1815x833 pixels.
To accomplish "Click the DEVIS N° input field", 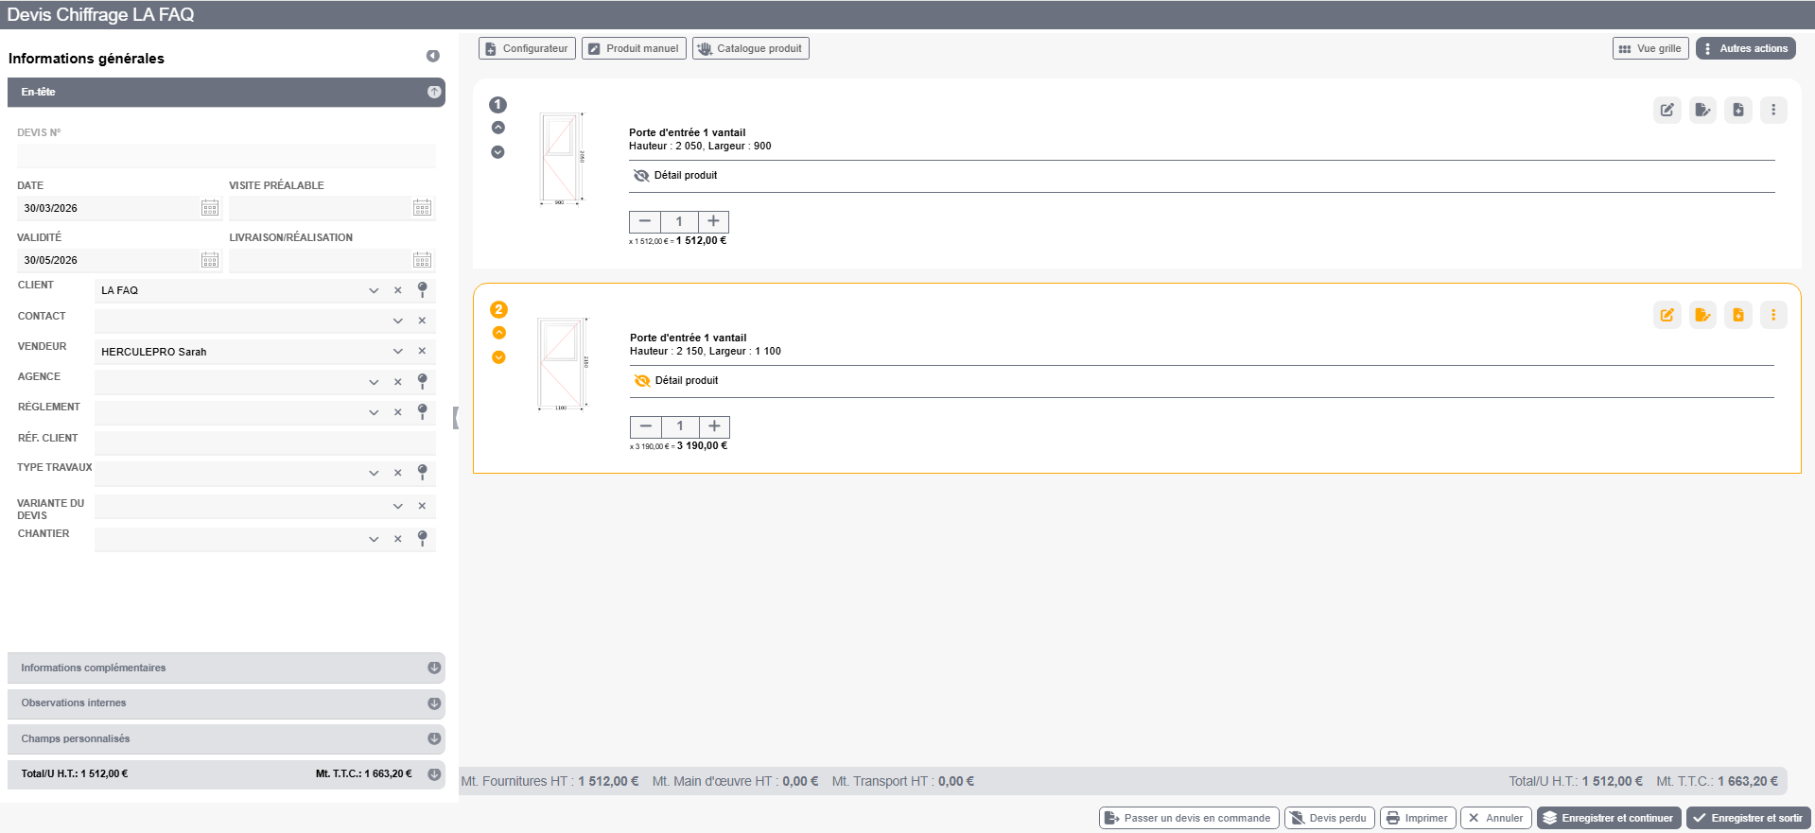I will tap(226, 156).
